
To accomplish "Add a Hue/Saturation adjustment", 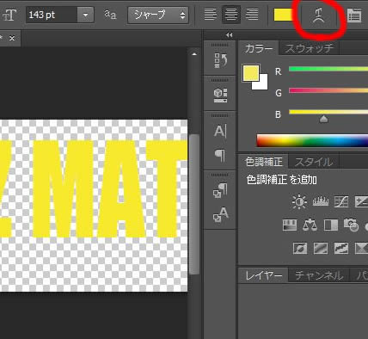I will coord(290,225).
